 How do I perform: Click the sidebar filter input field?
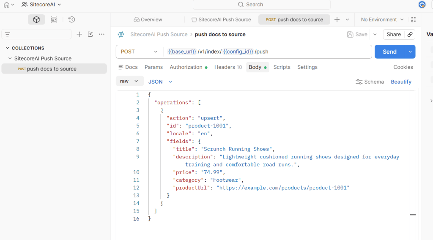pyautogui.click(x=36, y=35)
